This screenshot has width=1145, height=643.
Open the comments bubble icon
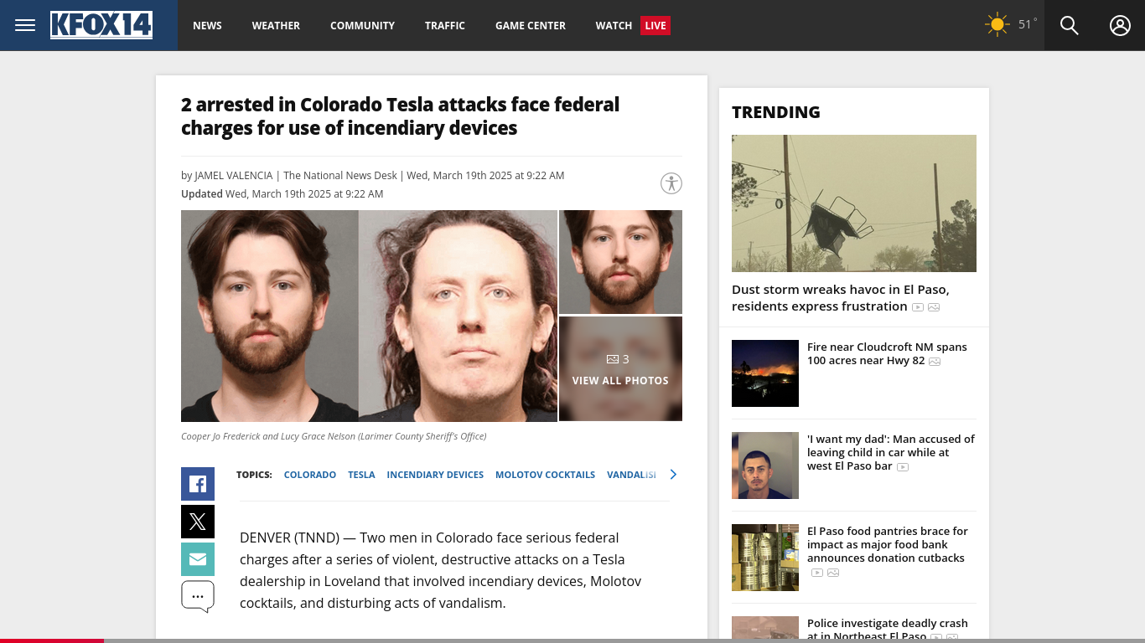[x=198, y=597]
